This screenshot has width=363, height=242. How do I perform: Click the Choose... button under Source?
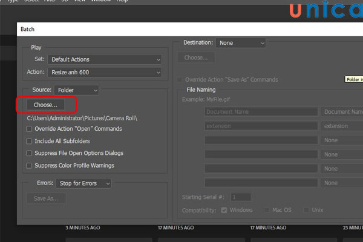[46, 105]
